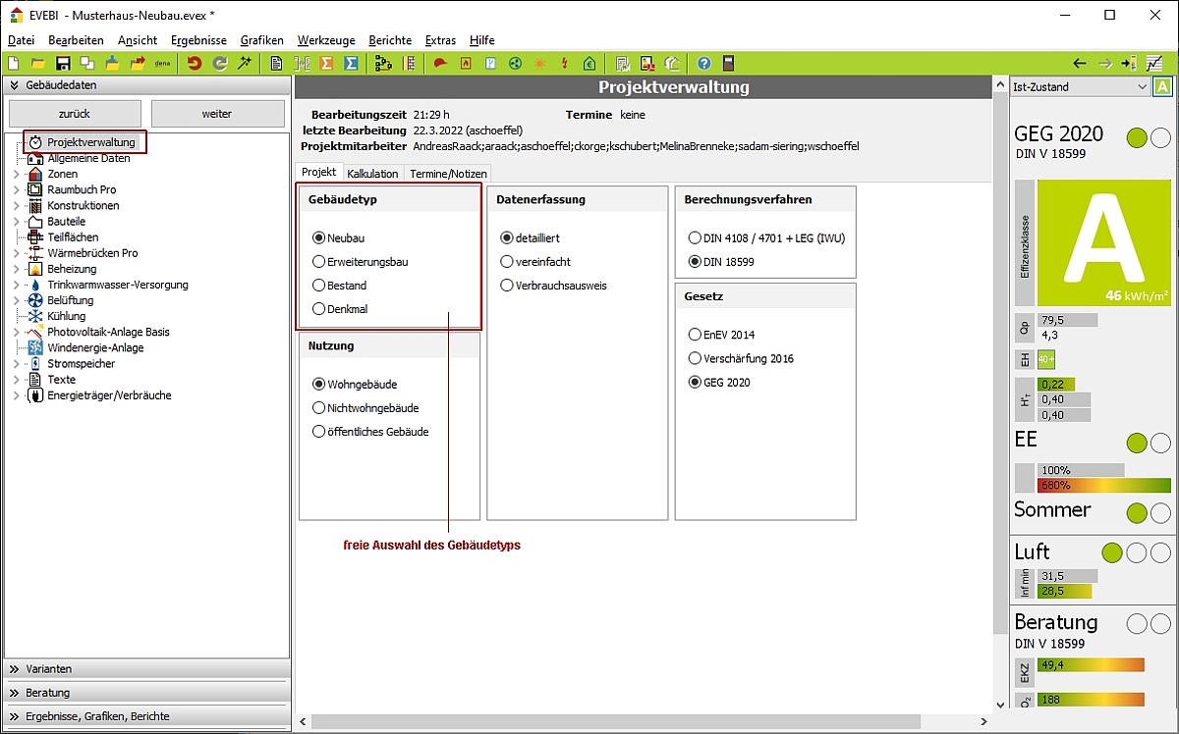Expand the Varianten panel

[147, 669]
